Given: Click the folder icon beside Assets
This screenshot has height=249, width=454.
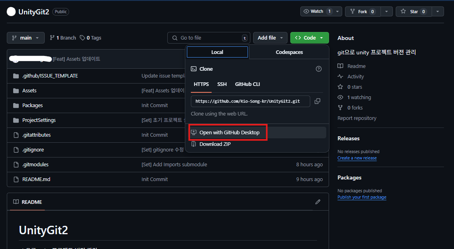Looking at the screenshot, I should [16, 91].
